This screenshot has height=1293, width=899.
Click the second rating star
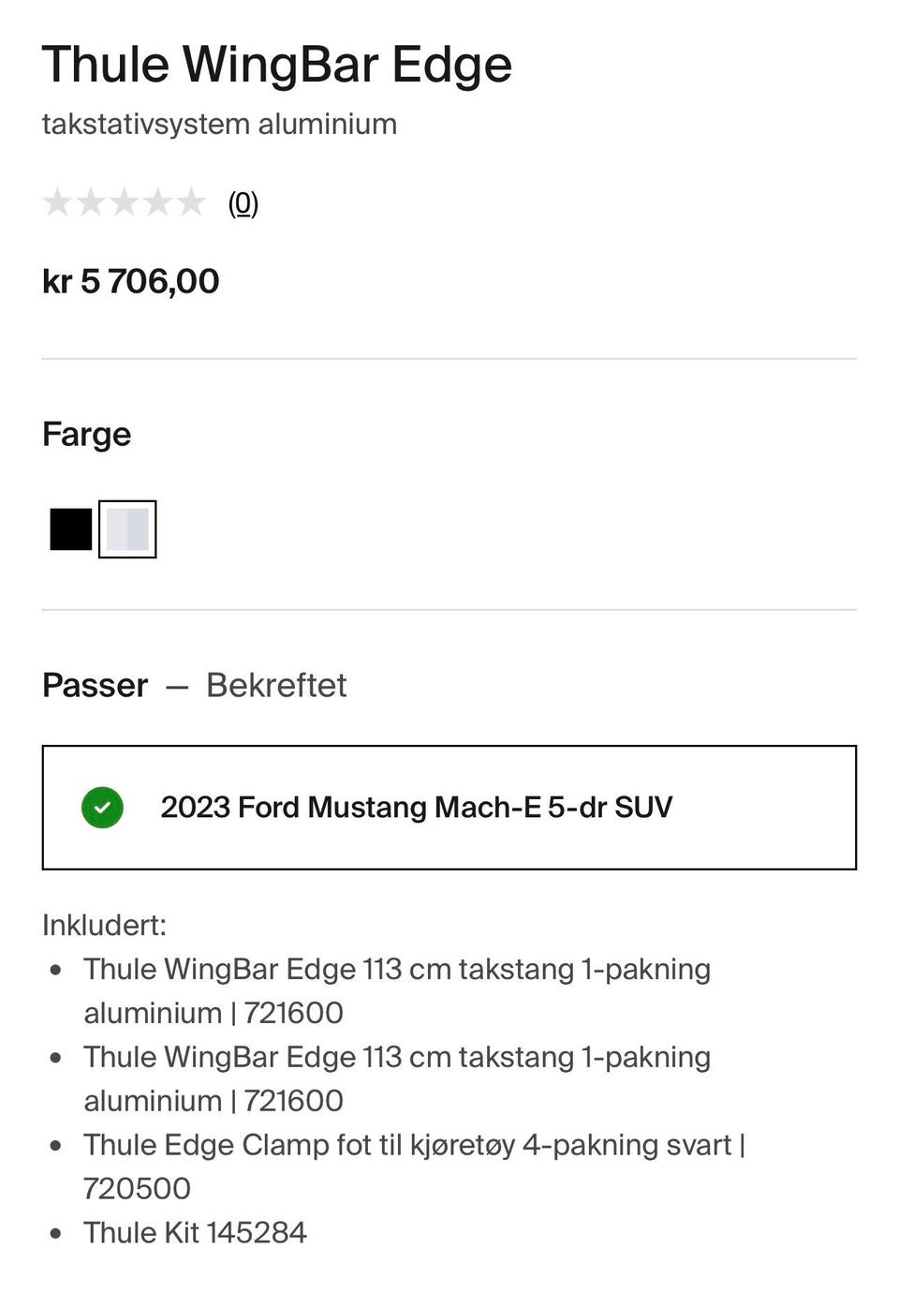91,202
